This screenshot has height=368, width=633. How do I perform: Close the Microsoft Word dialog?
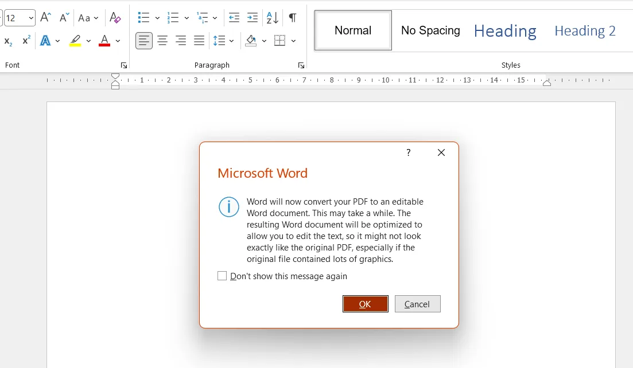(441, 152)
